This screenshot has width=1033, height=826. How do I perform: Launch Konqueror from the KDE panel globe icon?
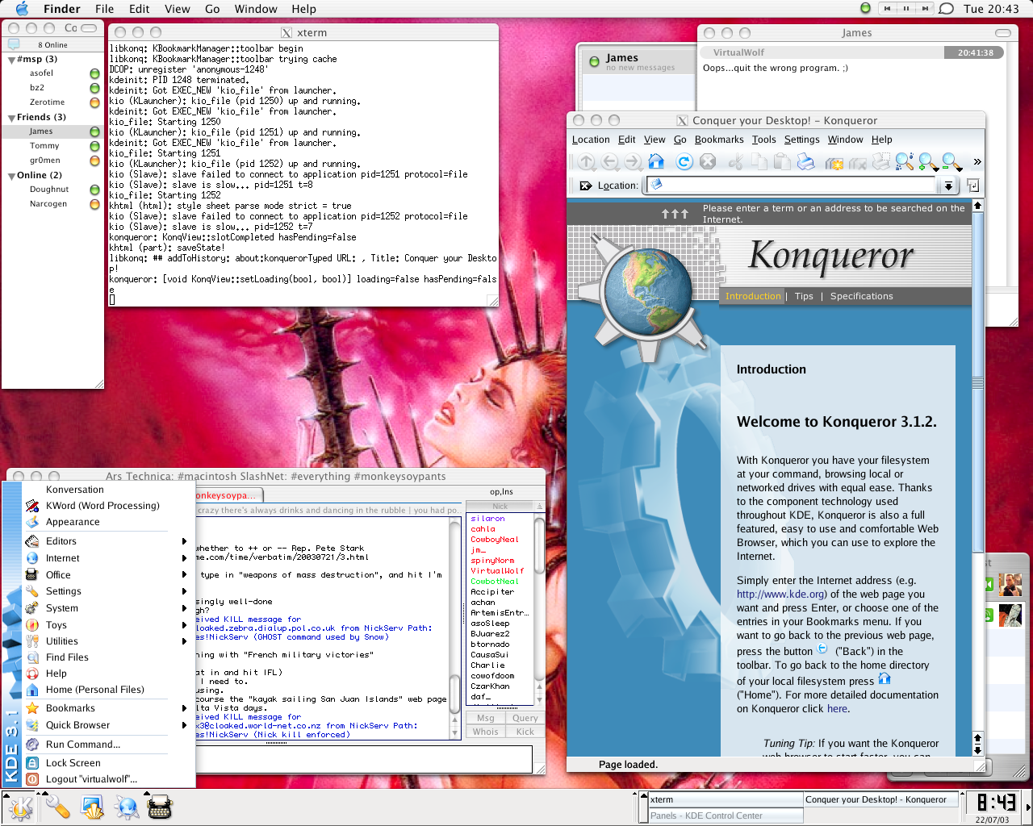(x=127, y=807)
